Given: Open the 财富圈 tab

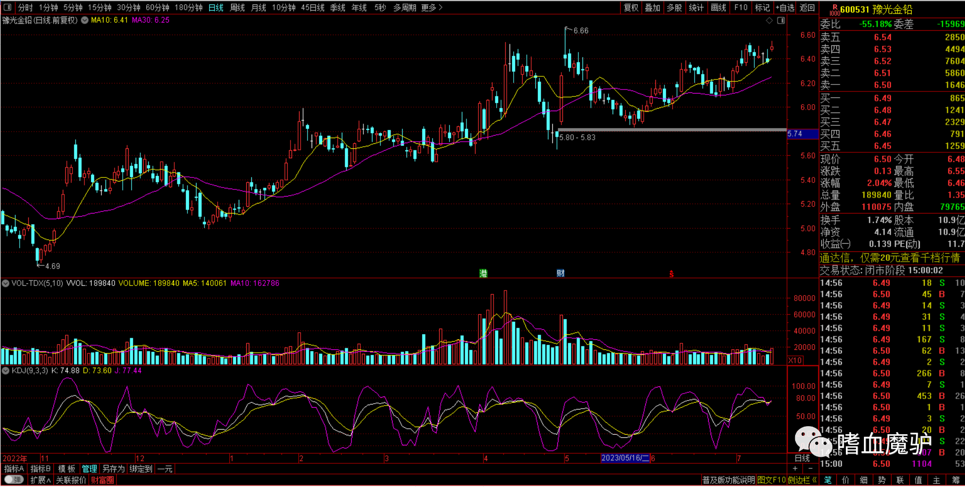Looking at the screenshot, I should [102, 480].
